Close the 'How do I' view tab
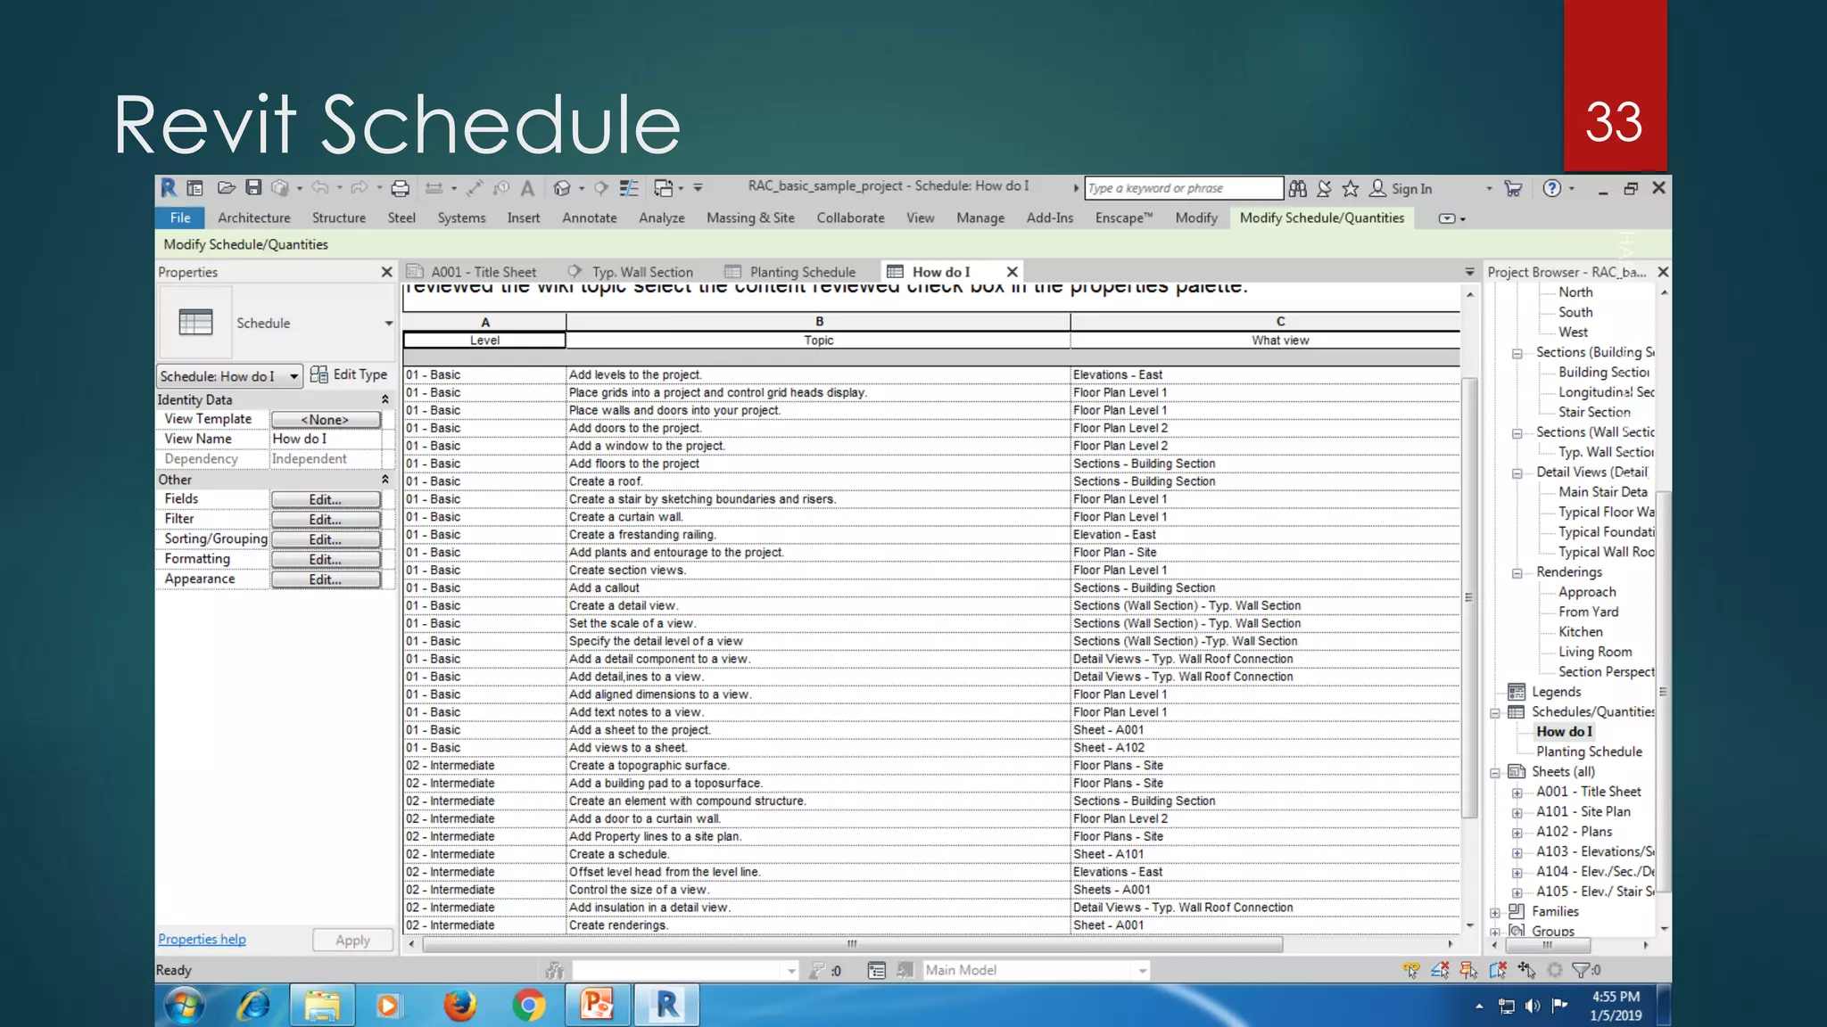Screen dimensions: 1827x1027 click(x=1012, y=272)
